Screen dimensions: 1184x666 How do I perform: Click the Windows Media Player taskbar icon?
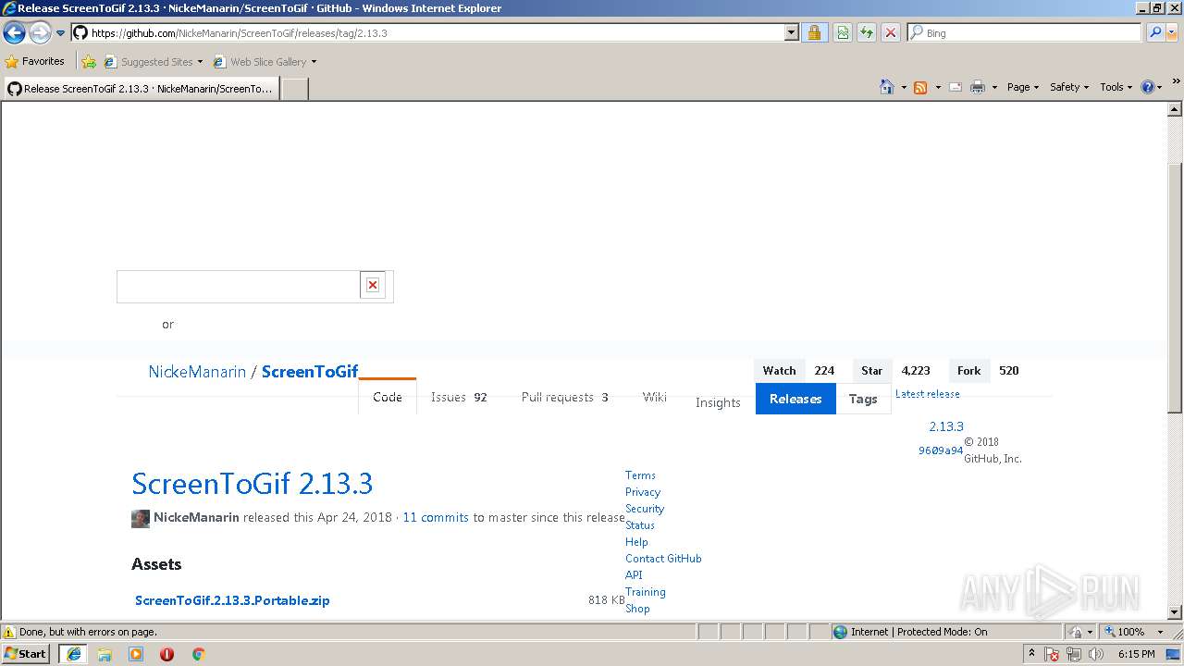(x=136, y=654)
